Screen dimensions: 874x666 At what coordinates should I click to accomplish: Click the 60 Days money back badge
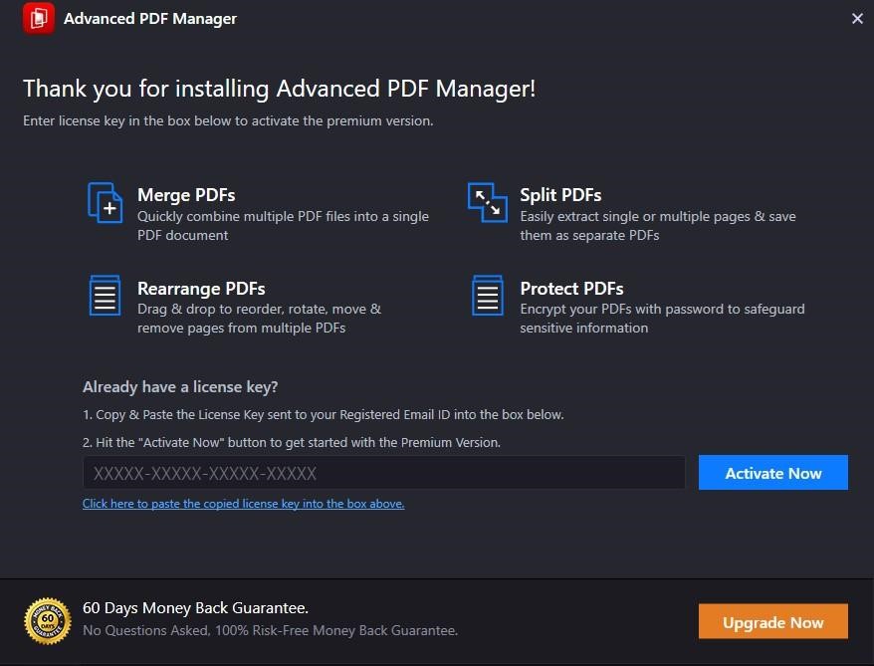click(45, 619)
